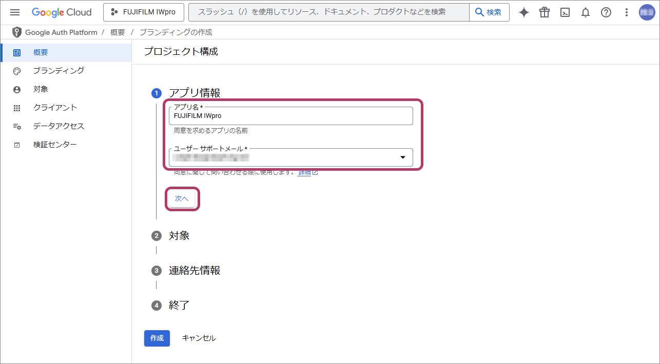Open the three-dot settings menu
660x364 pixels.
[626, 12]
